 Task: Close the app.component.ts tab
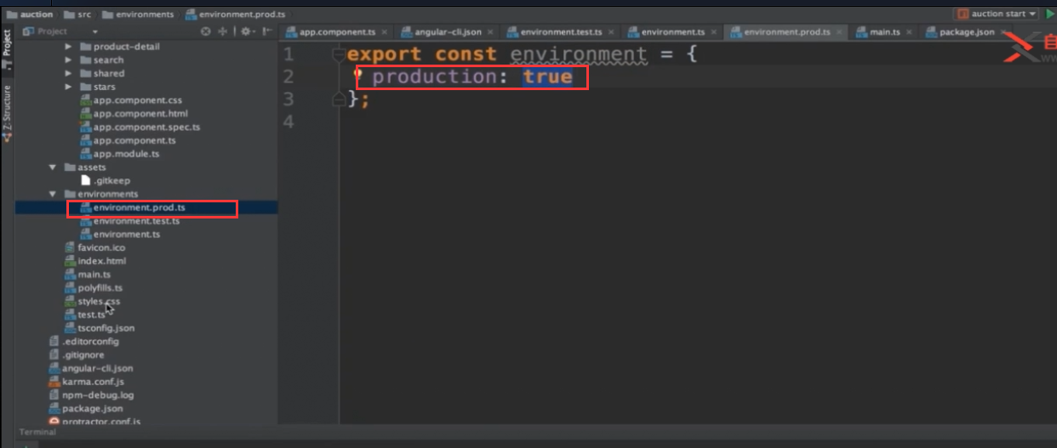point(385,32)
